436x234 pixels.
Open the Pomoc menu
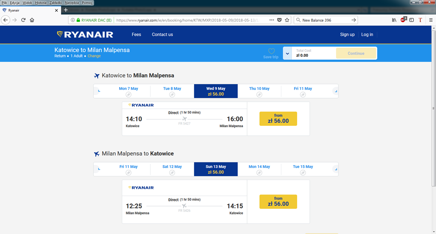click(x=87, y=3)
